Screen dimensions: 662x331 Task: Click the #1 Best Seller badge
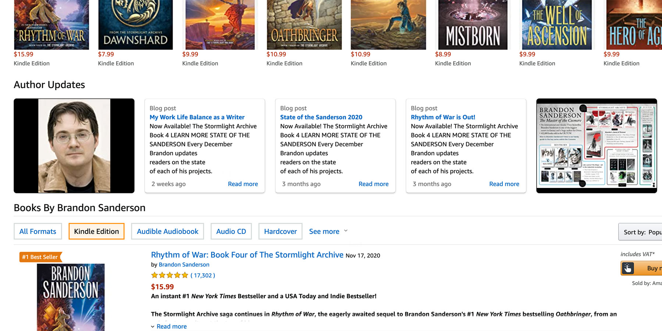pos(39,257)
